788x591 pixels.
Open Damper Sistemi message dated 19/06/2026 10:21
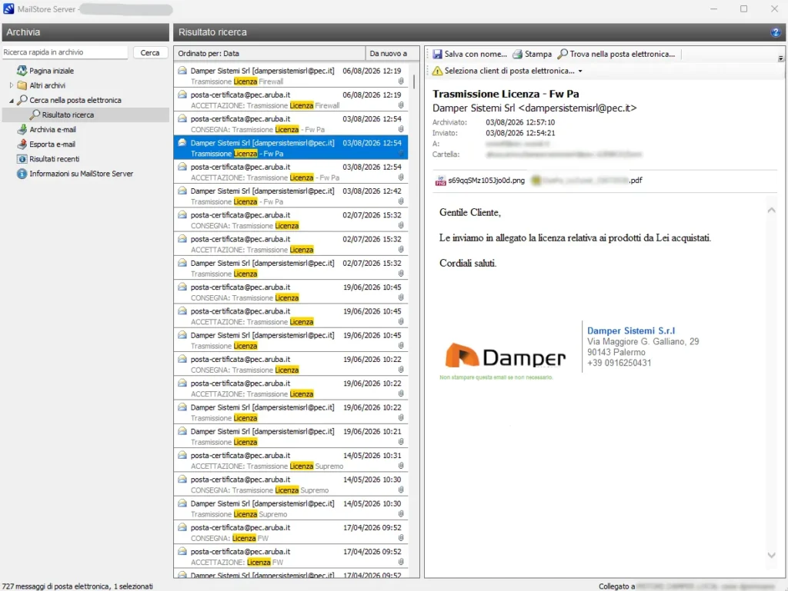tap(291, 437)
